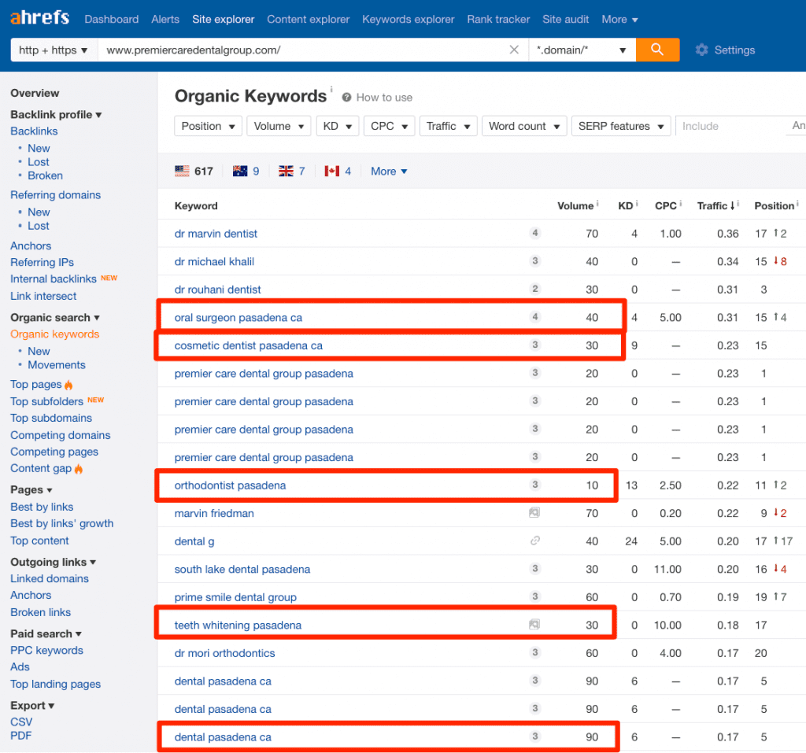
Task: Select the Australia flag 9
Action: 246,172
